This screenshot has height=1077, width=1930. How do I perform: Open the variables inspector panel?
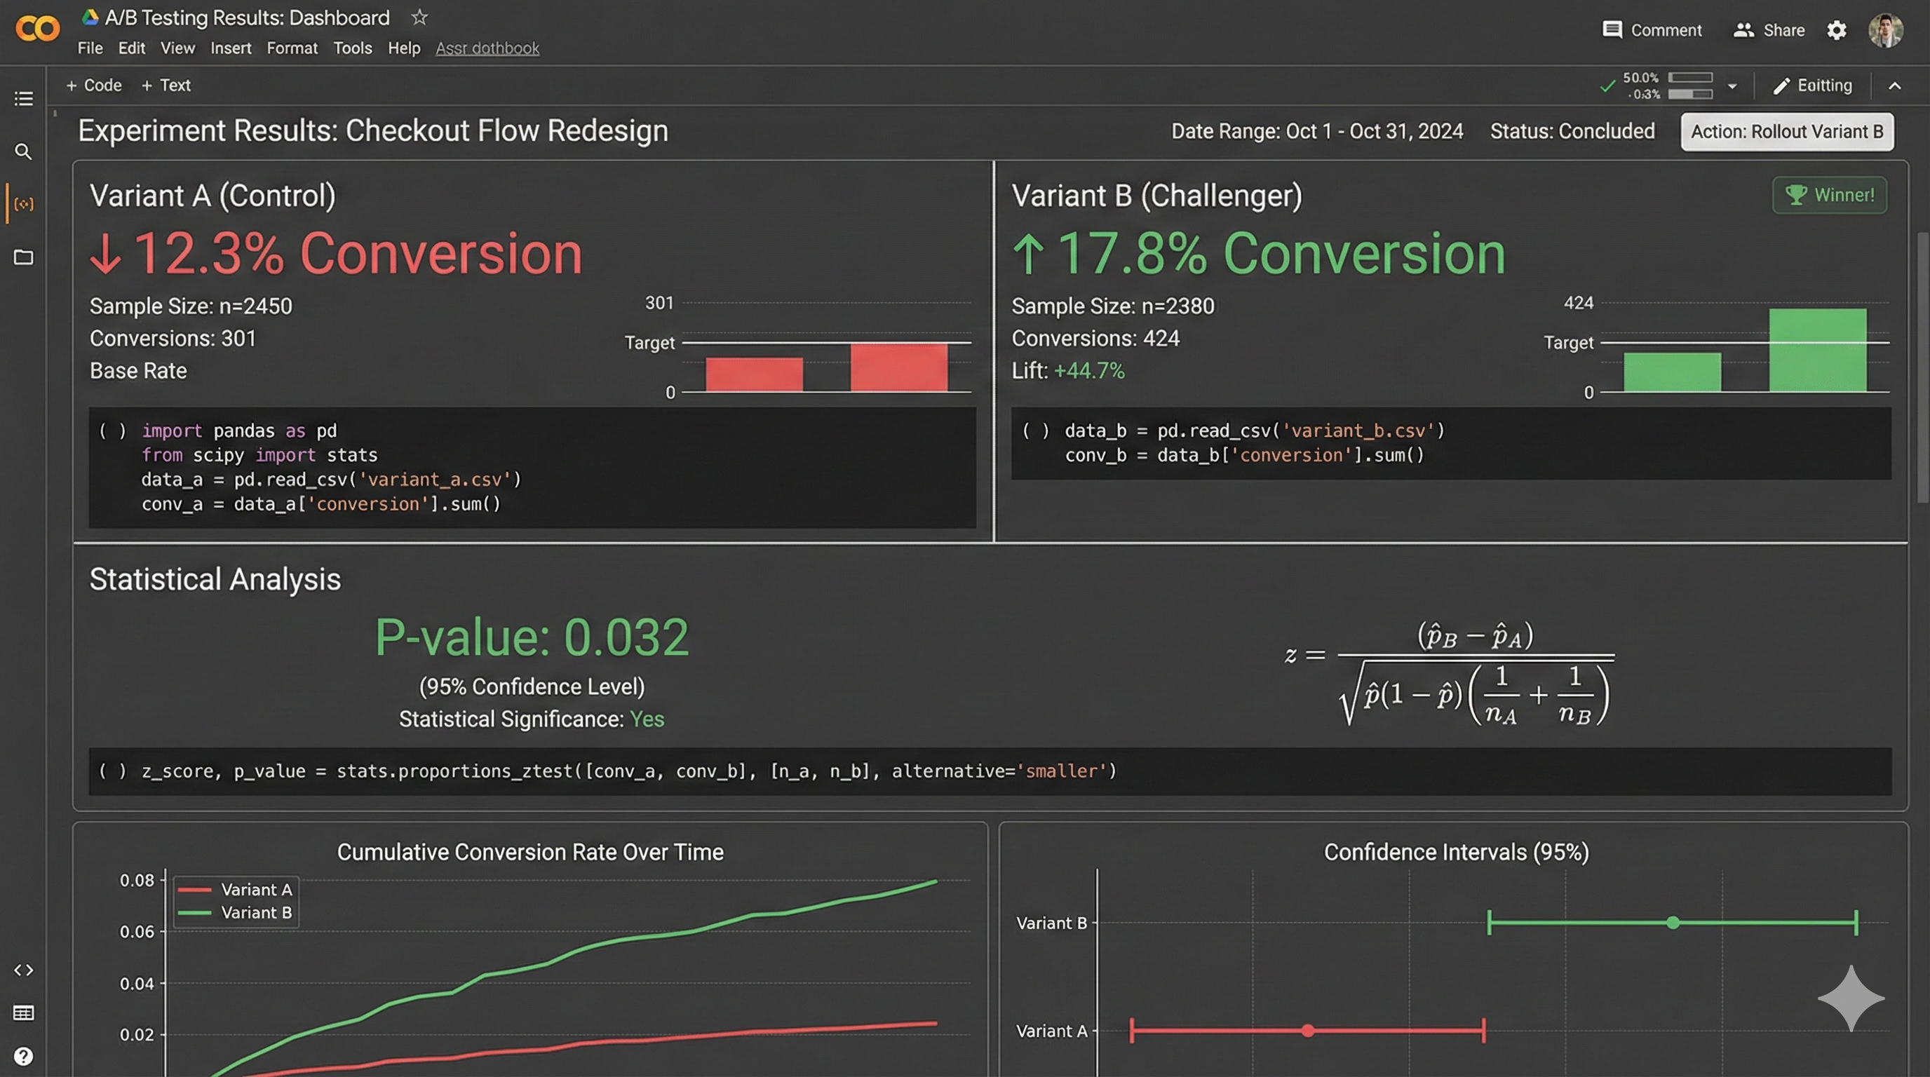pyautogui.click(x=23, y=204)
